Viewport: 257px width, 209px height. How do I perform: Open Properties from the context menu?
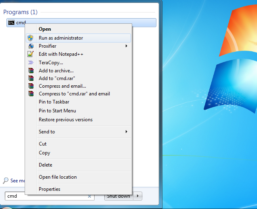(x=79, y=189)
